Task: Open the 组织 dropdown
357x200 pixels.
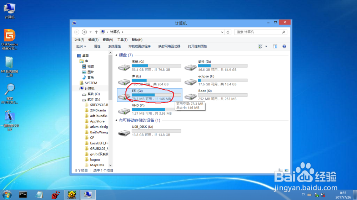Action: [x=81, y=46]
